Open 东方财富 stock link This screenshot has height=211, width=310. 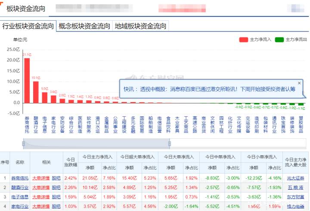[x=295, y=197]
